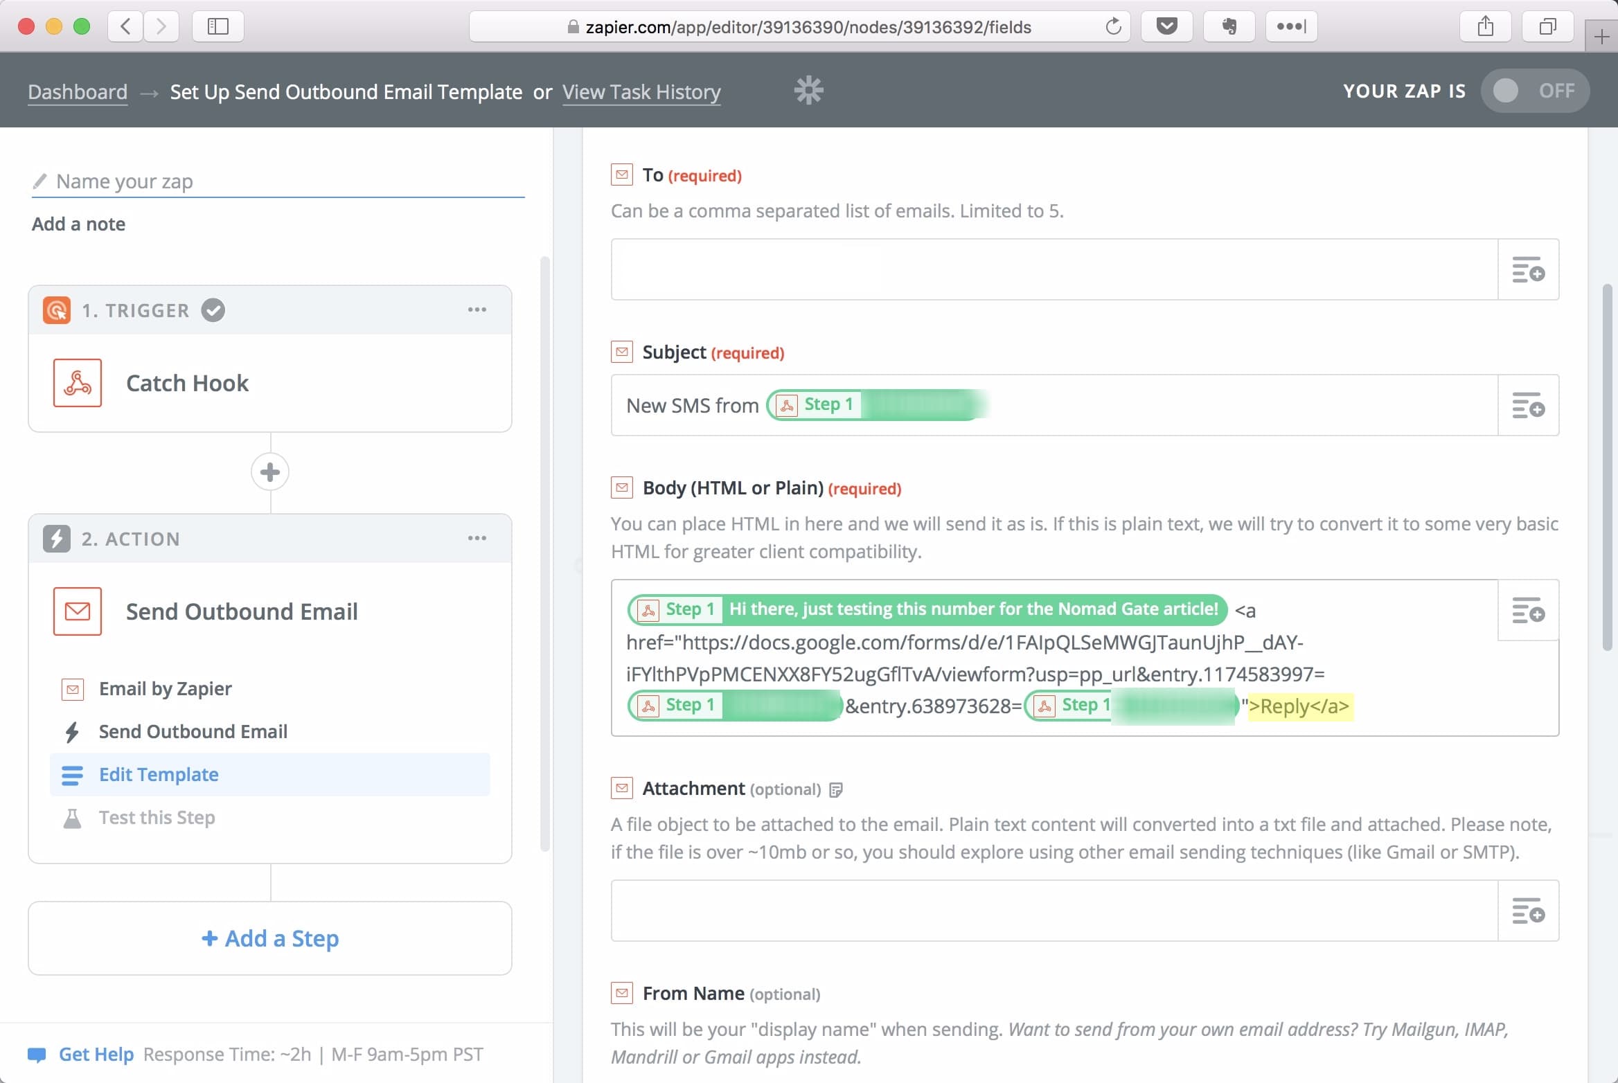The height and width of the screenshot is (1083, 1618).
Task: Open View Task History link
Action: pyautogui.click(x=641, y=92)
